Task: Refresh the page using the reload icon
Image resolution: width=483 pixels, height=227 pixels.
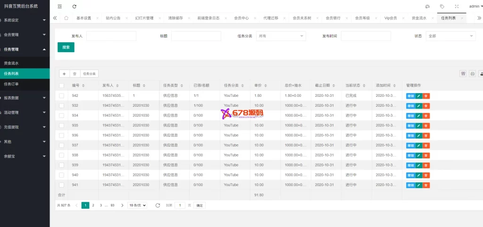Action: 74,7
